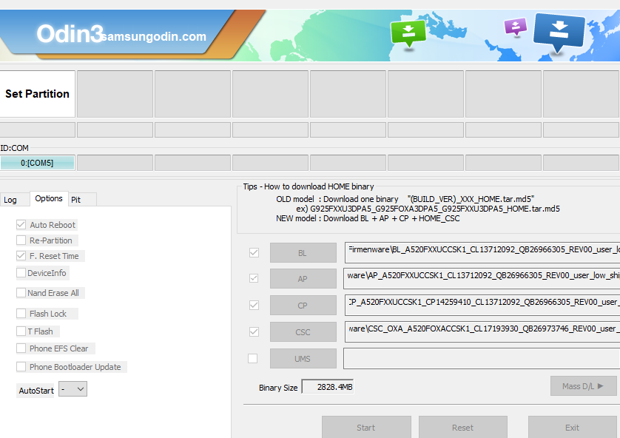This screenshot has width=620, height=438.
Task: Uncheck the CP file checkbox
Action: tap(254, 305)
